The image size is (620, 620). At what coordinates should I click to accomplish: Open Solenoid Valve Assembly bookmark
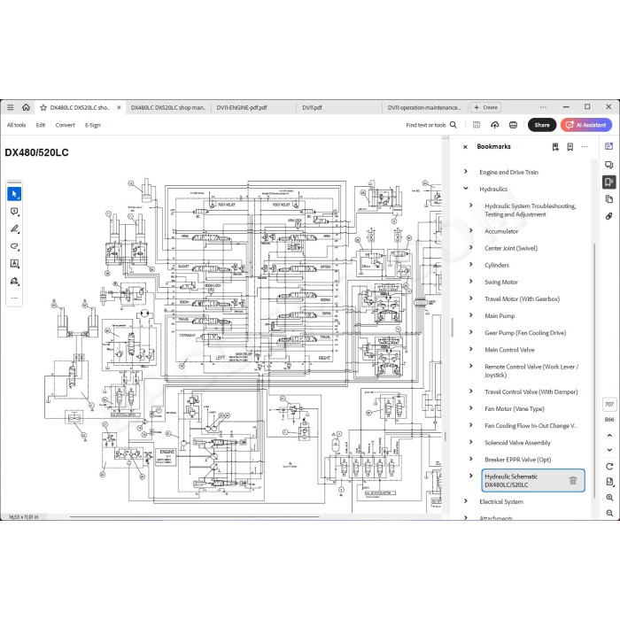click(517, 443)
